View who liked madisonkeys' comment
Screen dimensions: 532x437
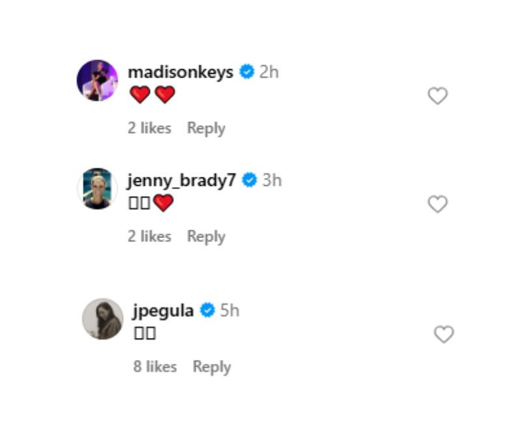pos(149,128)
